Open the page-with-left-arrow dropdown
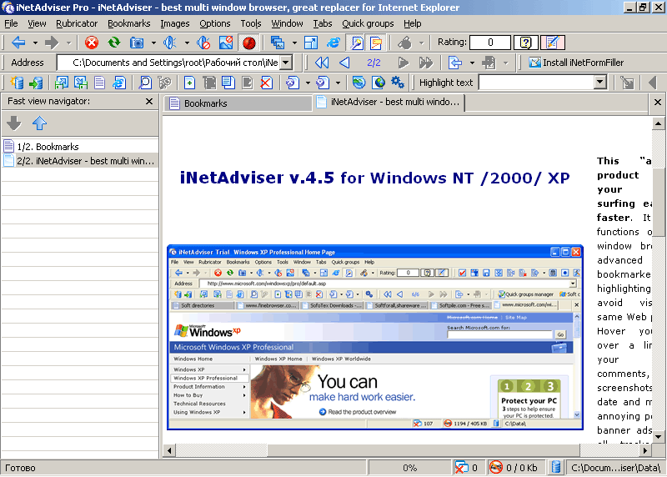 point(472,63)
